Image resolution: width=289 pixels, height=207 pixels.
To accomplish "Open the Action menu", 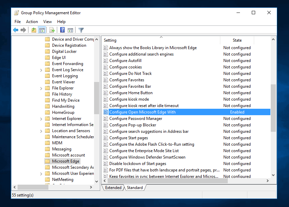I will [32, 22].
